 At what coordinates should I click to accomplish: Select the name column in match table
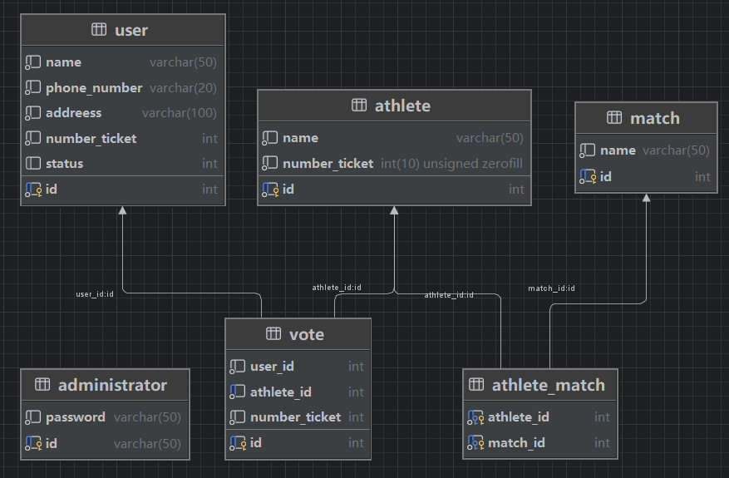[x=618, y=150]
